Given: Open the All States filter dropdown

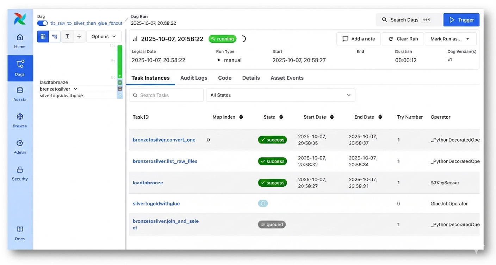Looking at the screenshot, I should (280, 95).
